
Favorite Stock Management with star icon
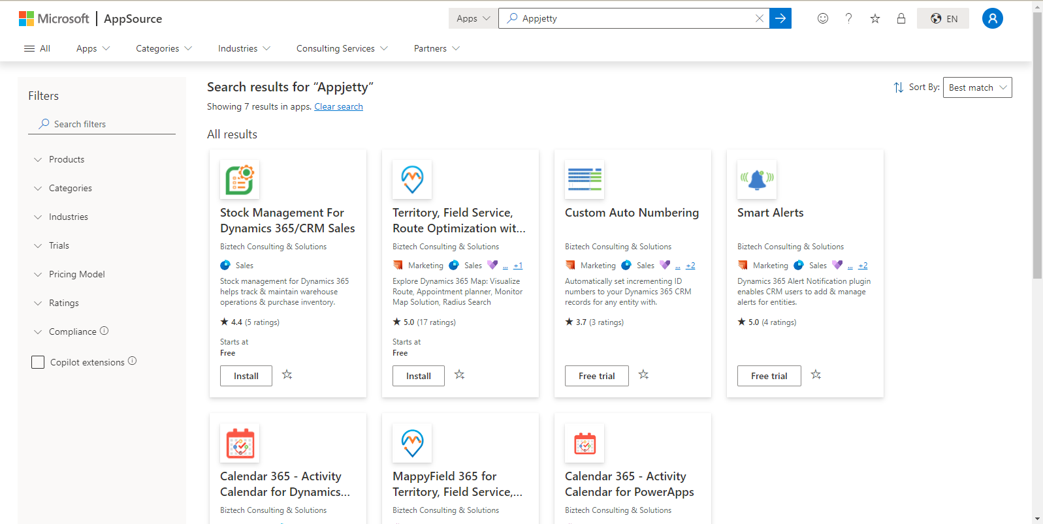(x=287, y=375)
